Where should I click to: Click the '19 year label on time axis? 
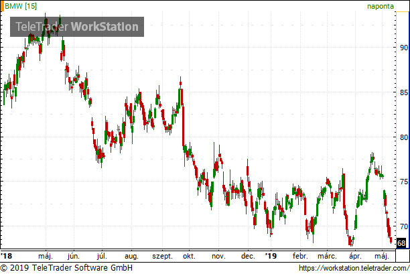tap(271, 256)
